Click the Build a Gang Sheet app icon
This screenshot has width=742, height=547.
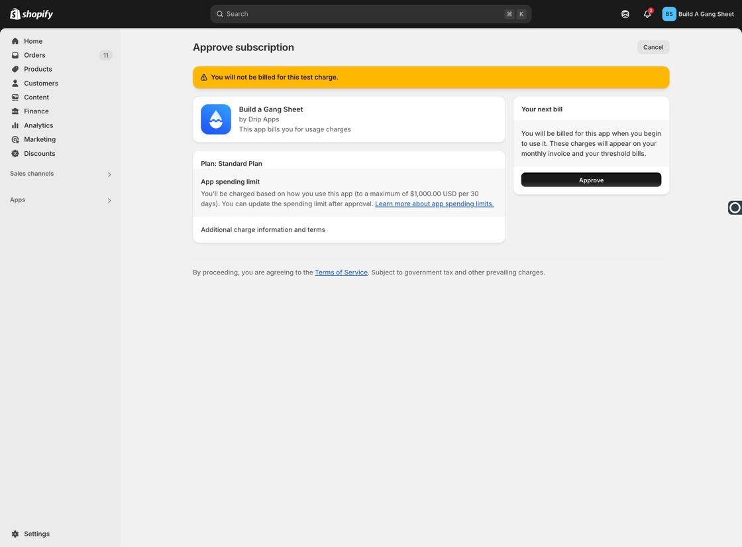216,119
